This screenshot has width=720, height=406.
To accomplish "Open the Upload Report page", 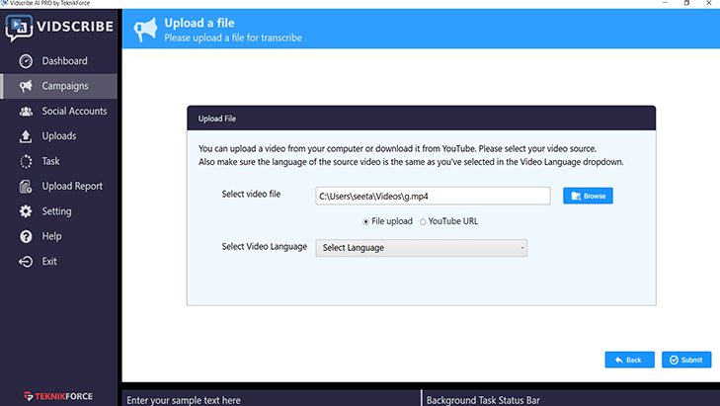I will 59,187.
